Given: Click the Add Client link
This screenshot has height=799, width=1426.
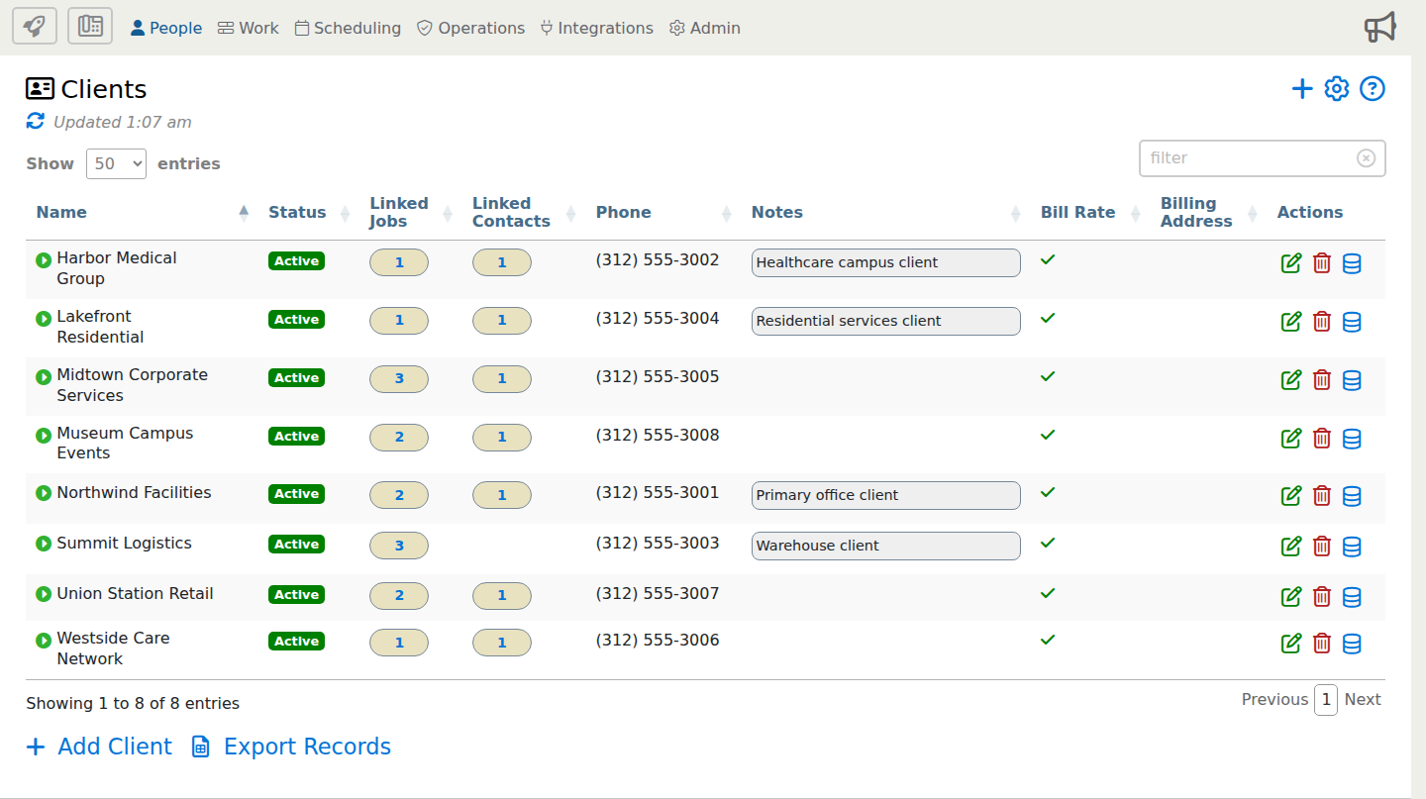Looking at the screenshot, I should (x=99, y=747).
